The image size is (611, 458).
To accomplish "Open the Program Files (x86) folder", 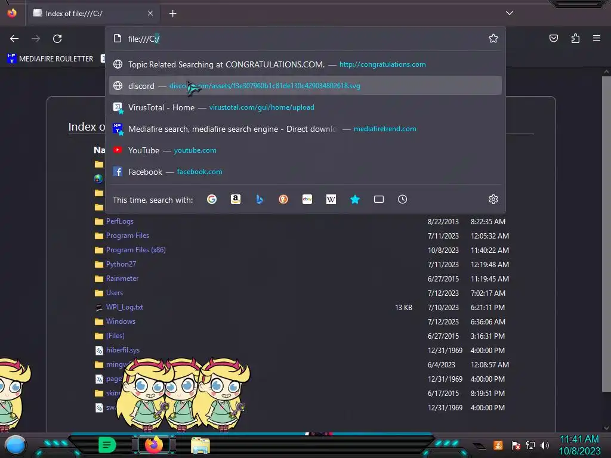I will [x=135, y=250].
